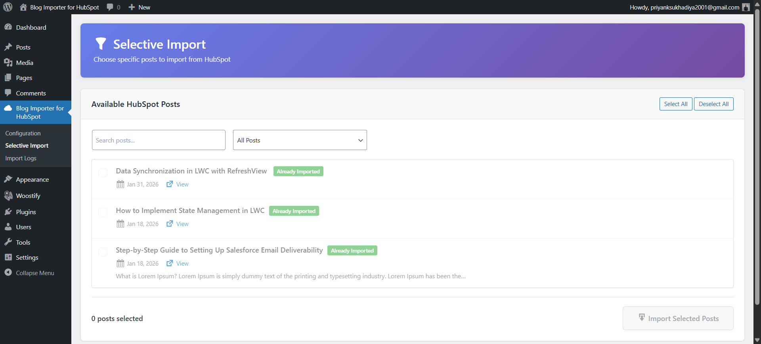Click the Blog Importer for HubSpot site name
Screen dimensions: 761x344
click(65, 7)
